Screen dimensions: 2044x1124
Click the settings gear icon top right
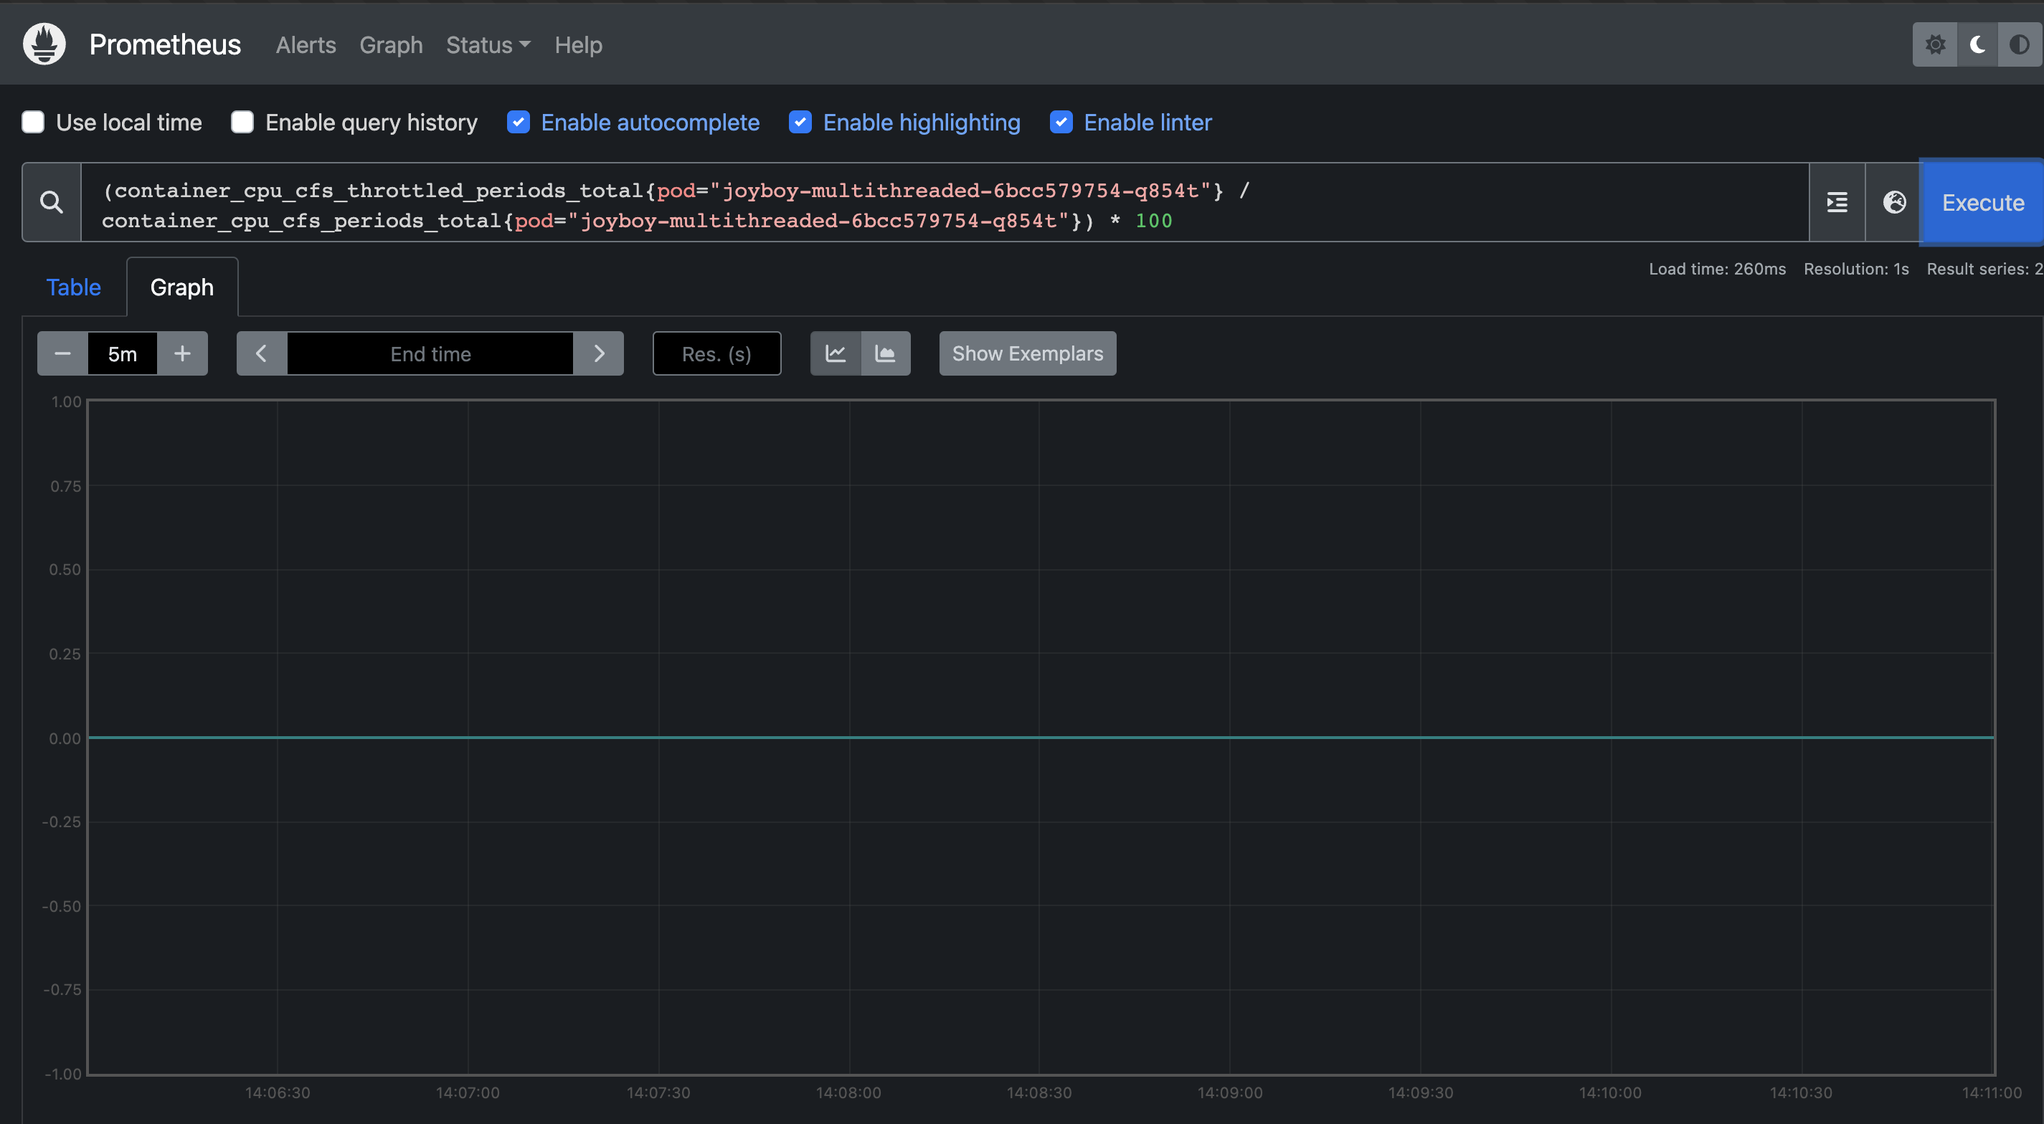pos(1934,43)
